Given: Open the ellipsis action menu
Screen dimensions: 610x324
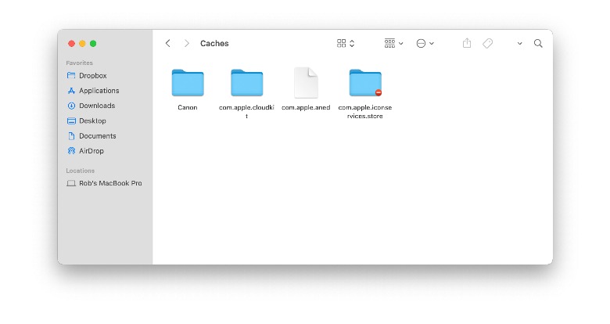Looking at the screenshot, I should (421, 43).
